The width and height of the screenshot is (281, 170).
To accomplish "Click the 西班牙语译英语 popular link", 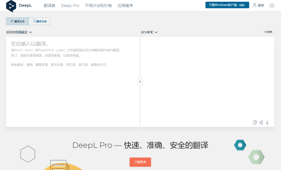I will 31,56.
